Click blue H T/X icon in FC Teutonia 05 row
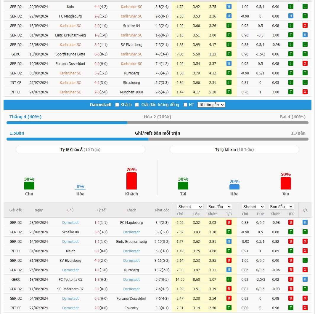The width and height of the screenshot is (315, 314). tap(305, 279)
